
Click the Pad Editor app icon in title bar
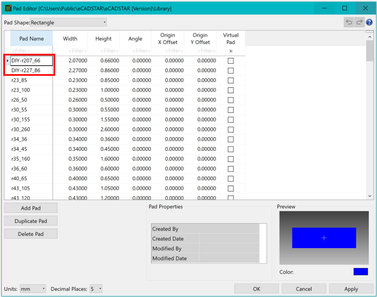tap(8, 9)
